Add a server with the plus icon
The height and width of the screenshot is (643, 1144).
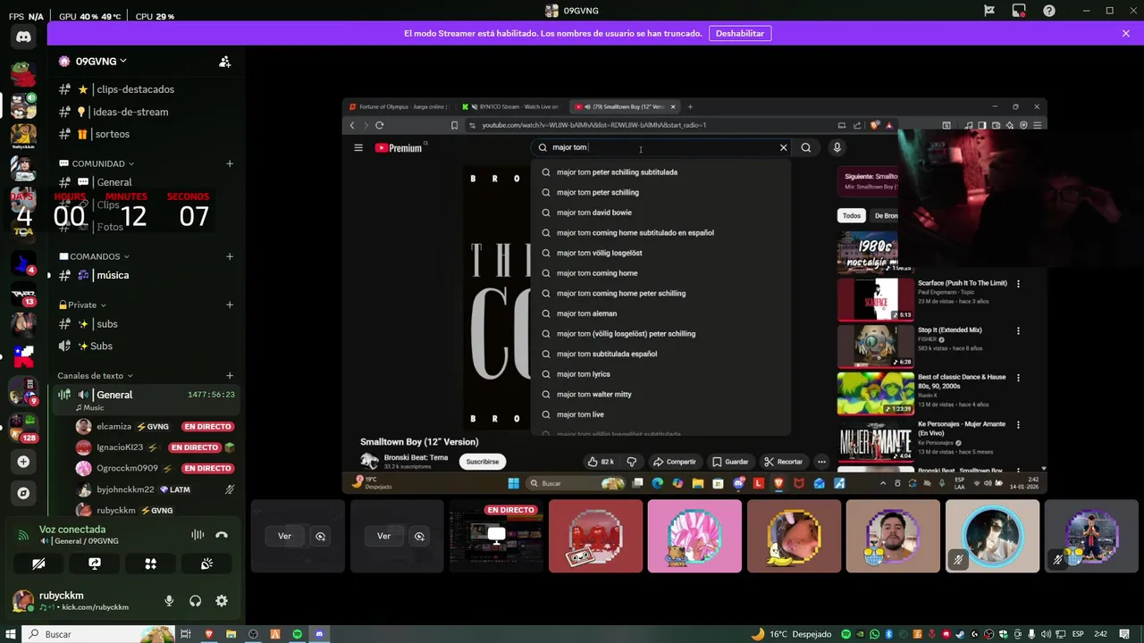coord(23,462)
